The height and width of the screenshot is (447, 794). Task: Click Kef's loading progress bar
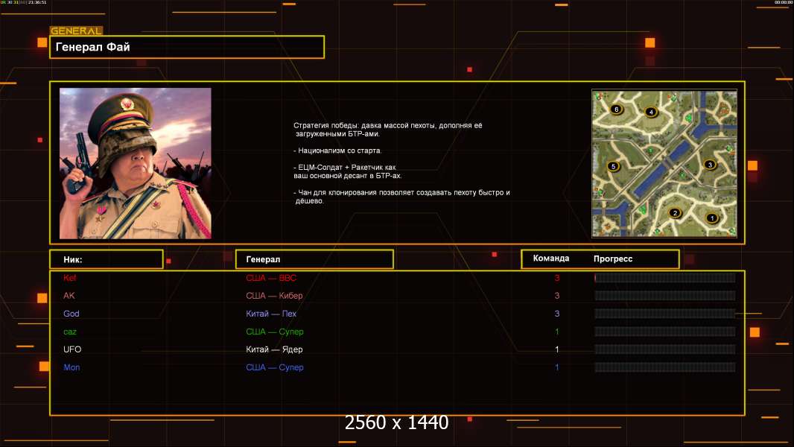[x=665, y=277]
